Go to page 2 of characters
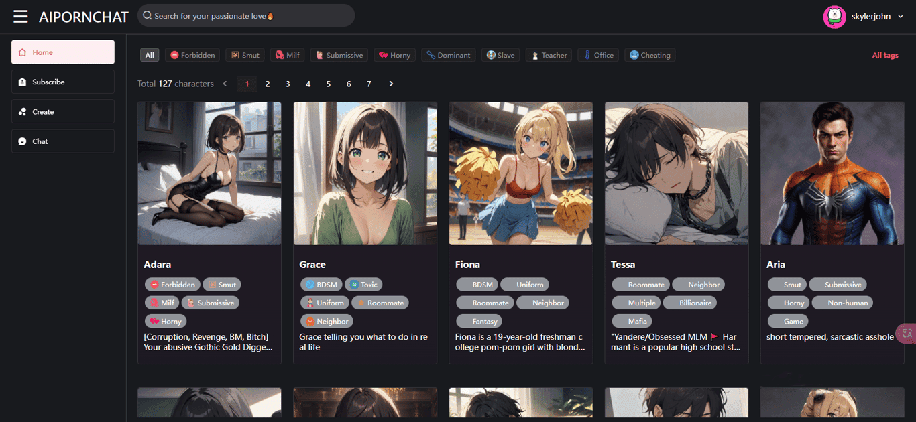This screenshot has width=916, height=422. click(268, 84)
